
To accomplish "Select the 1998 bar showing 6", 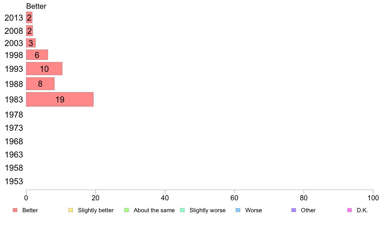I will [x=37, y=55].
